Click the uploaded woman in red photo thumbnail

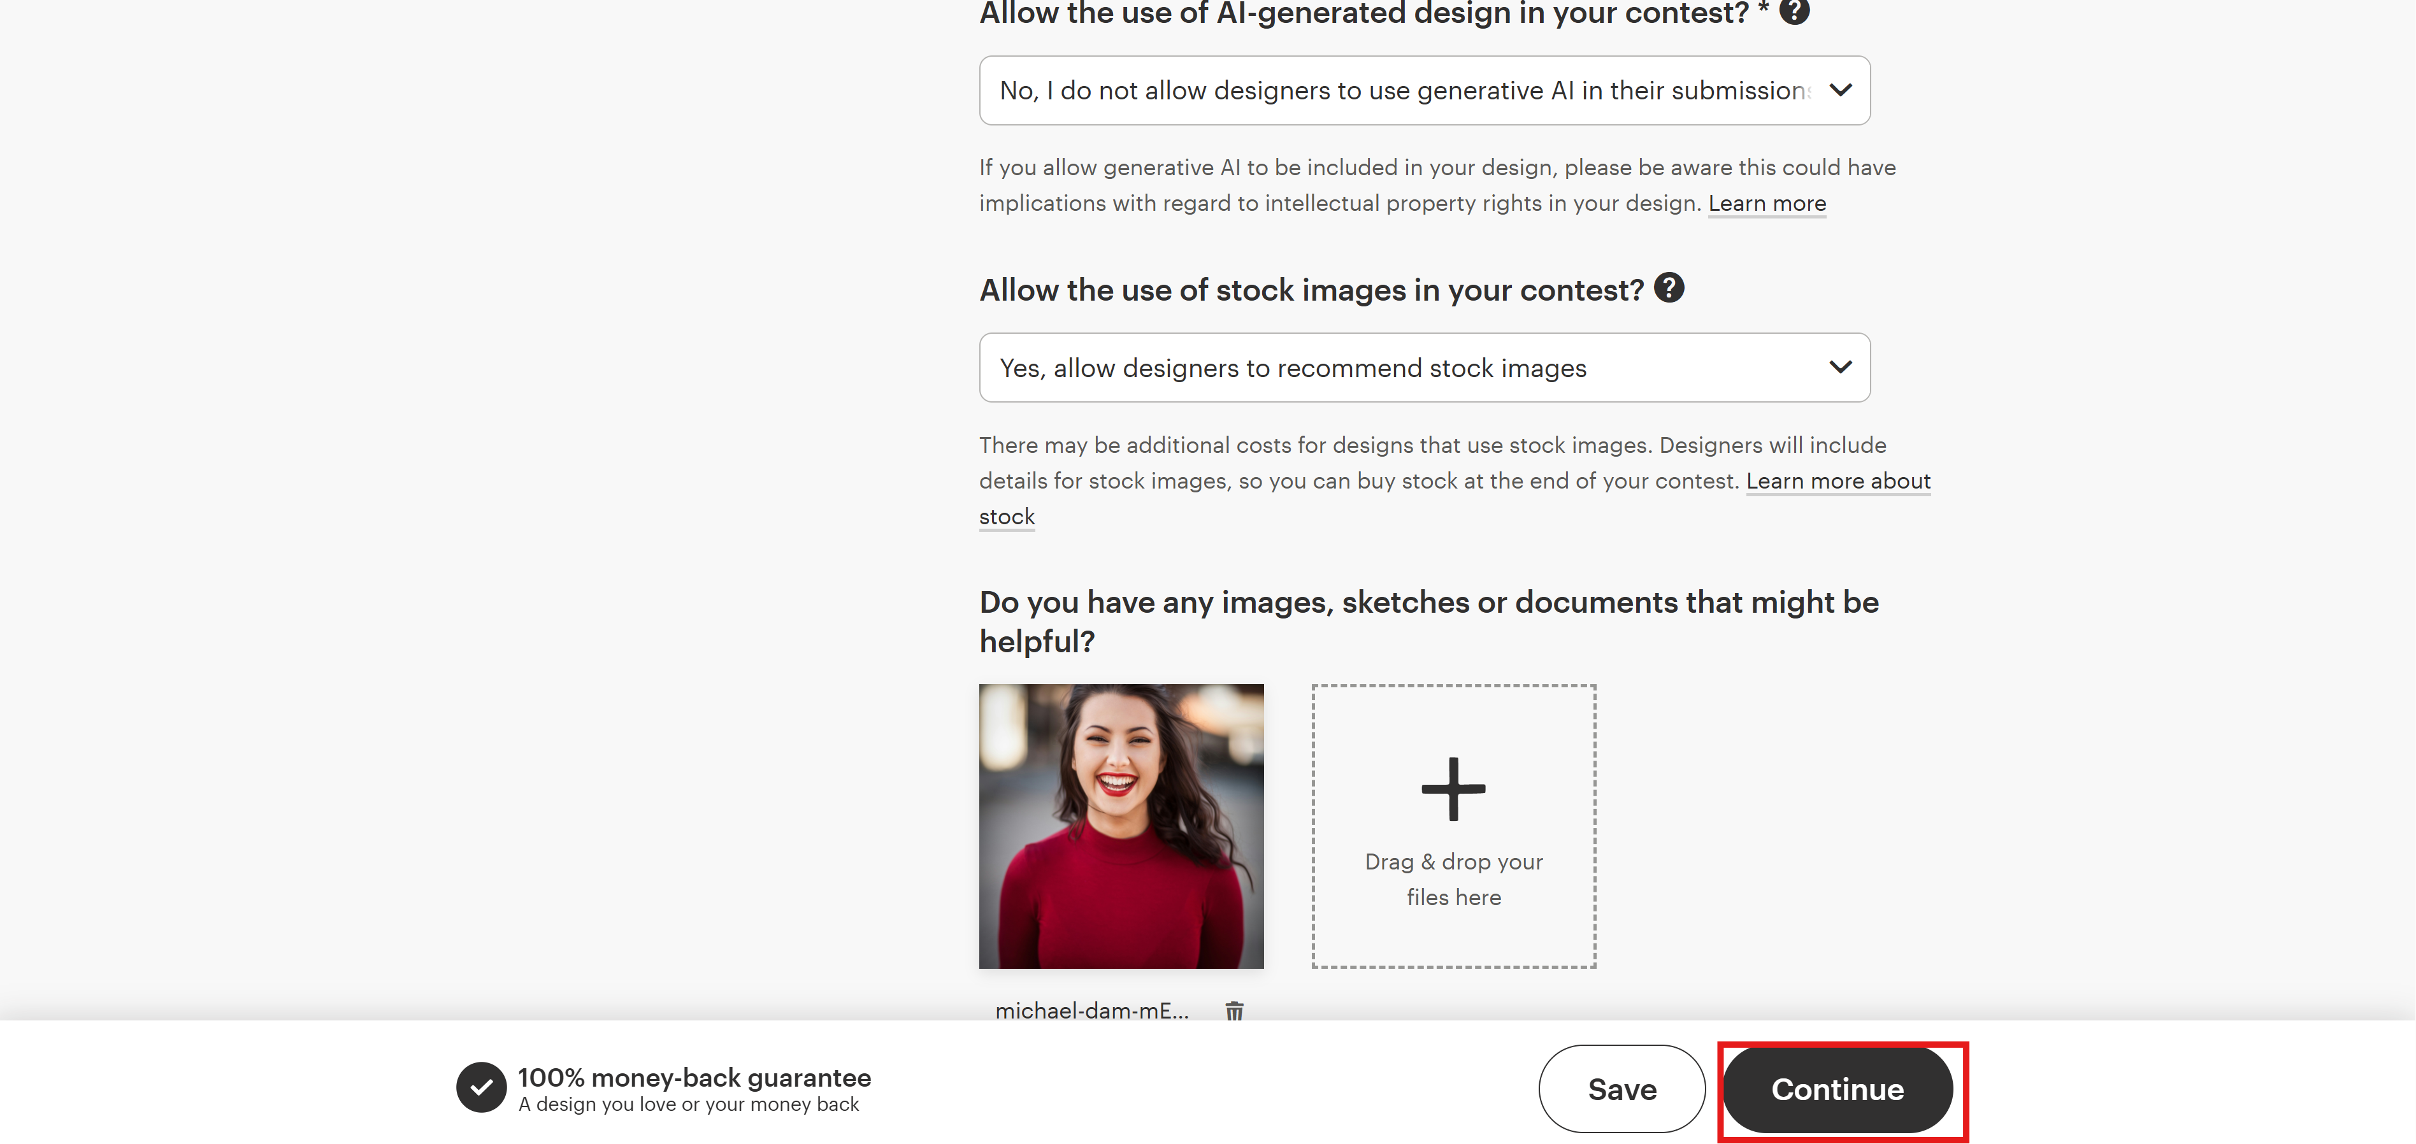(1121, 825)
